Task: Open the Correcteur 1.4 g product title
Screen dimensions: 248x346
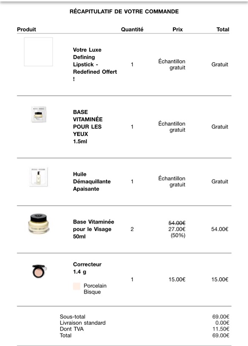Action: 87,268
